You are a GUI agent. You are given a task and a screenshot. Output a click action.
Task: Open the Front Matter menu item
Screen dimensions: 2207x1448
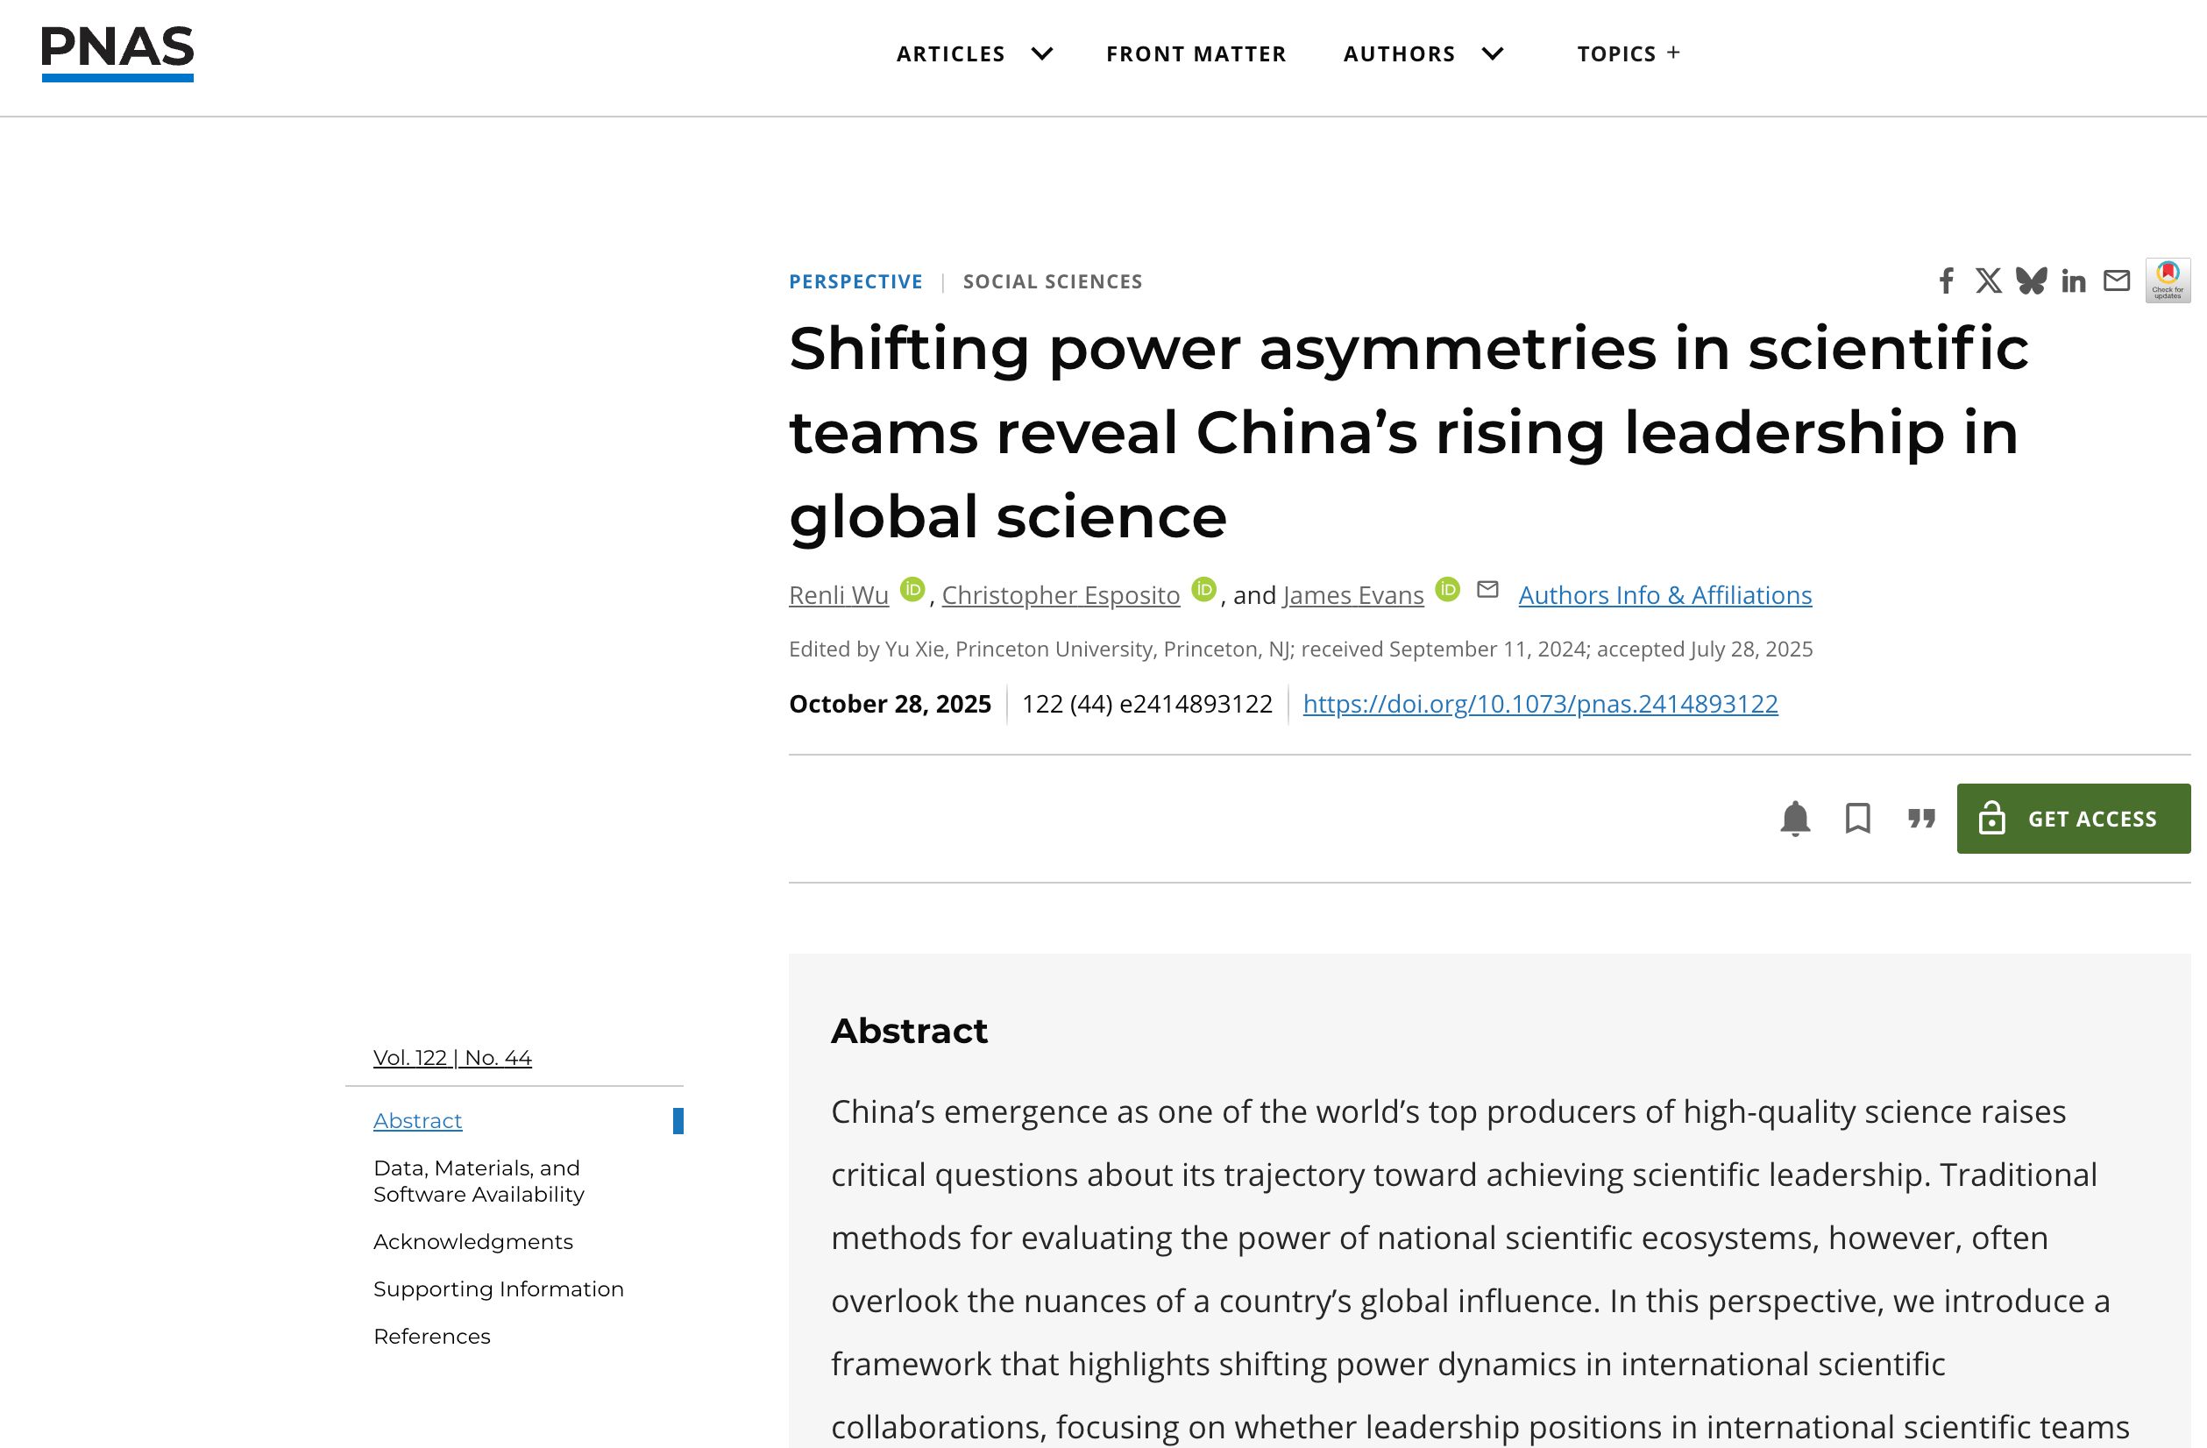(x=1196, y=53)
